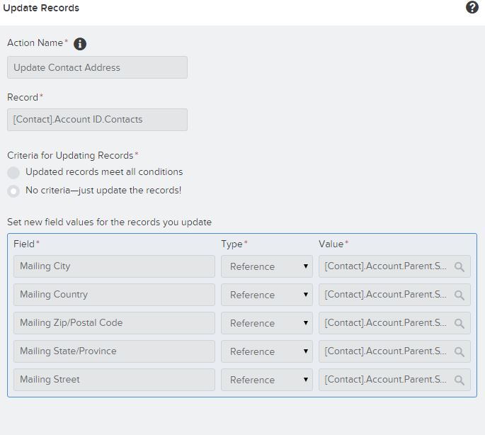This screenshot has height=435, width=485.
Task: Open Type dropdown for Mailing Street row
Action: coord(266,380)
